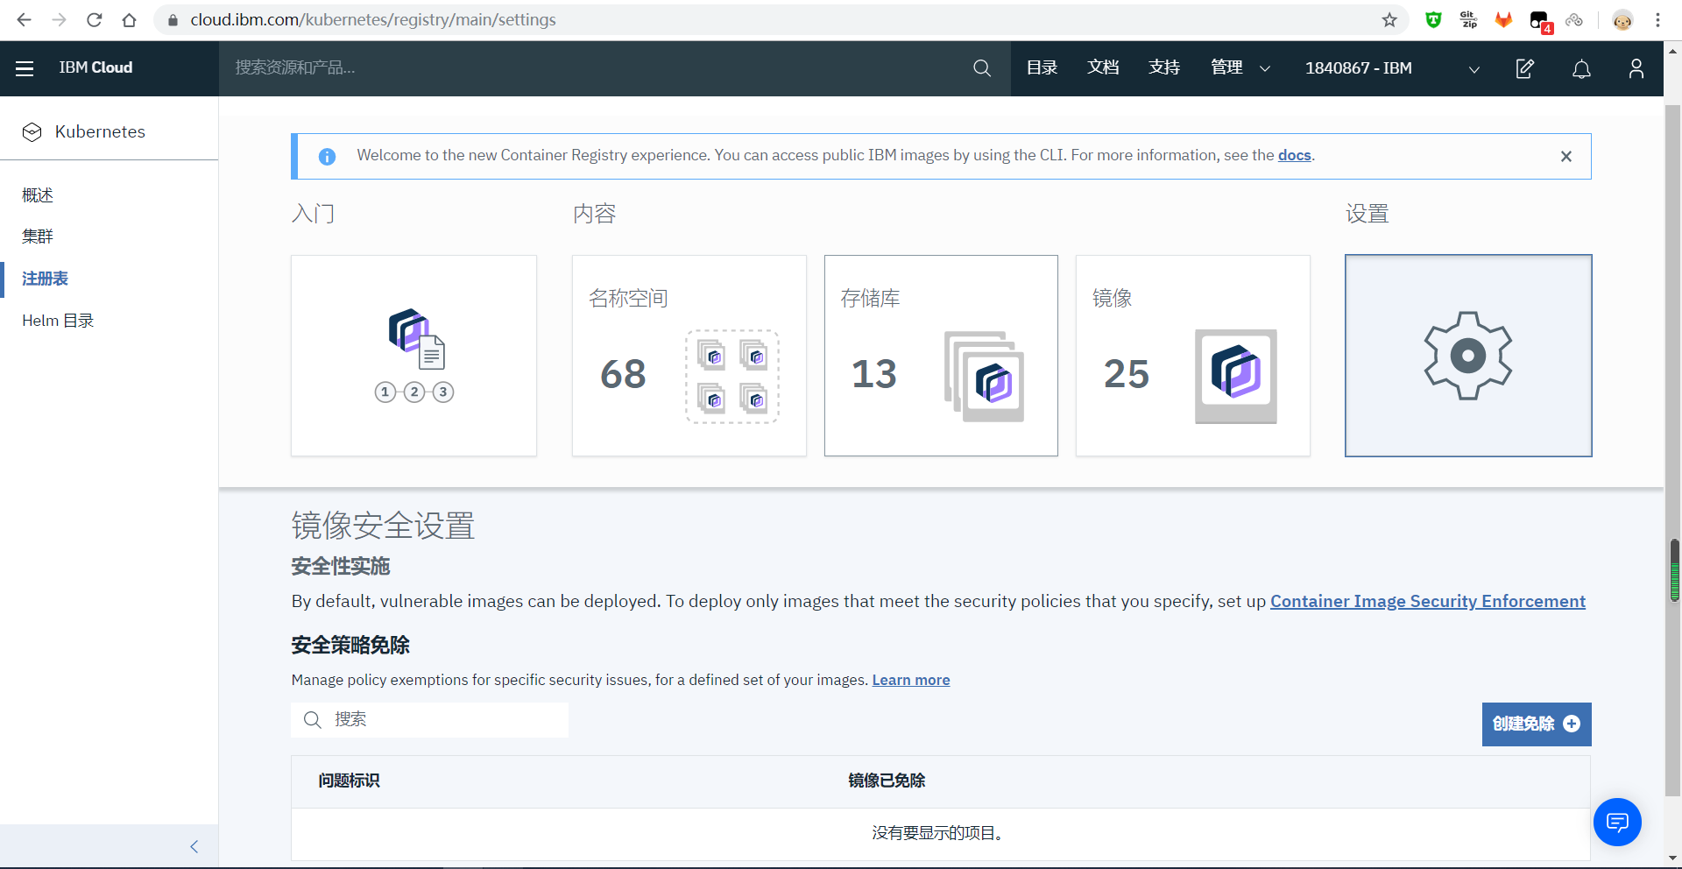The width and height of the screenshot is (1682, 869).
Task: Click the 没有要显示的项目 empty row
Action: tap(940, 834)
